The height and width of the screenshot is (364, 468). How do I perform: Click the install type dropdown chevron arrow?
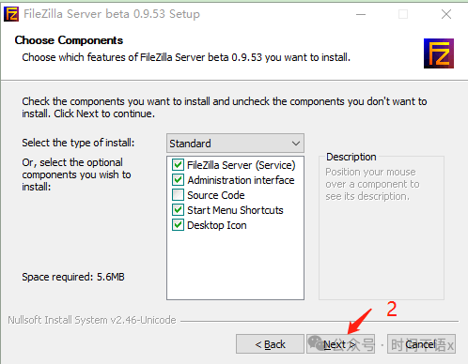pyautogui.click(x=296, y=144)
